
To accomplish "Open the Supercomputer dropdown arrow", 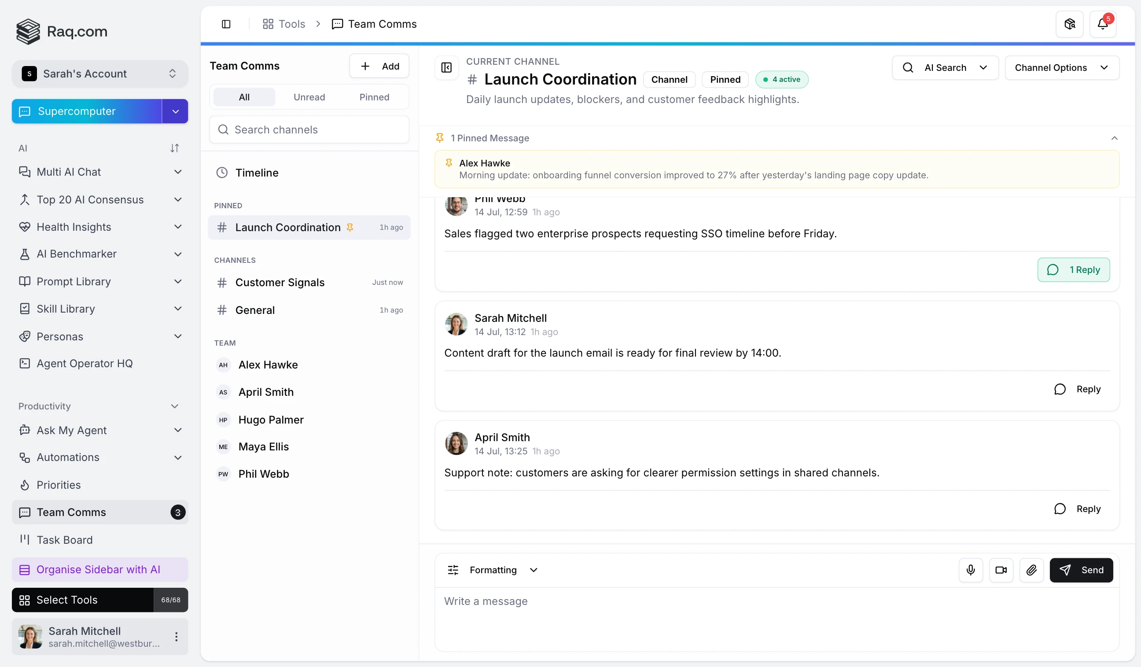I will click(175, 111).
